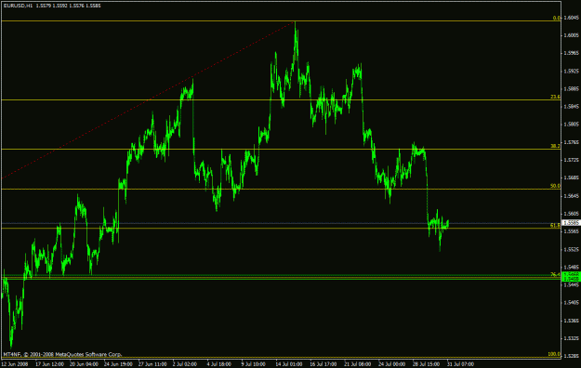Click the 1.5285 price axis value
Image resolution: width=581 pixels, height=368 pixels.
[572, 356]
